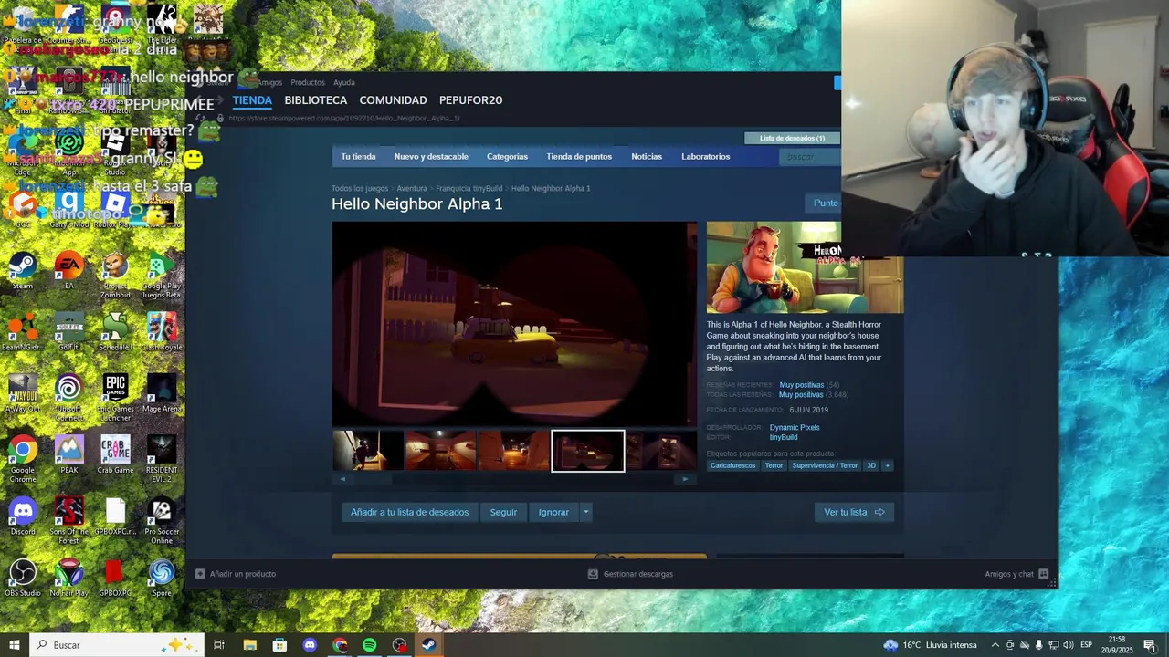Image resolution: width=1169 pixels, height=657 pixels.
Task: Open the Dynamic Pixels developer link
Action: click(x=795, y=427)
